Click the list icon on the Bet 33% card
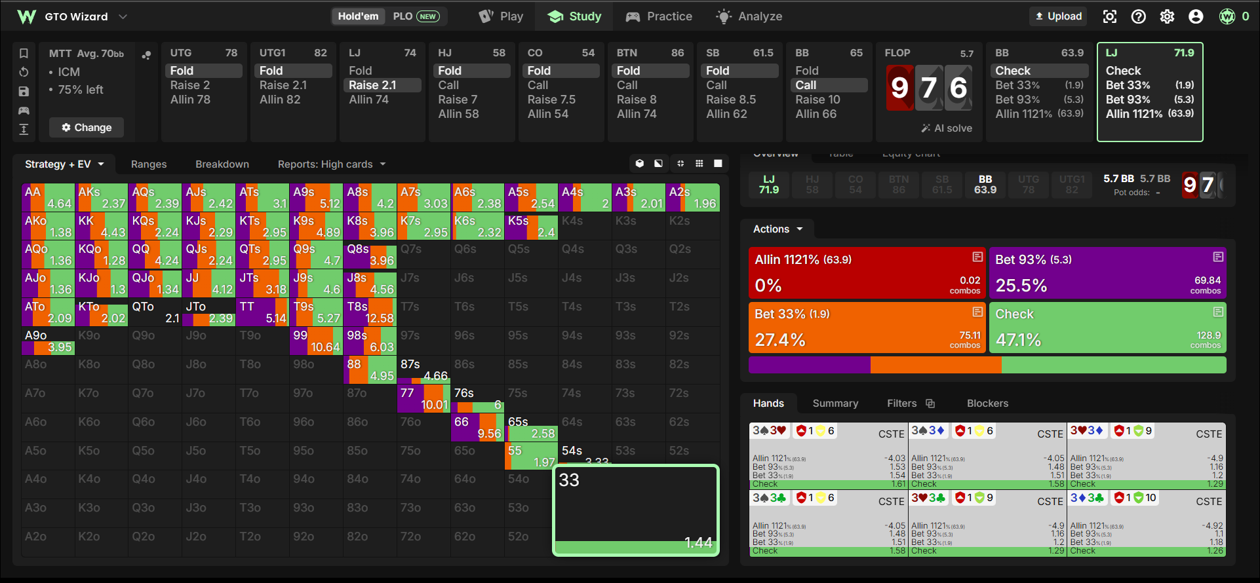This screenshot has width=1260, height=583. click(977, 311)
